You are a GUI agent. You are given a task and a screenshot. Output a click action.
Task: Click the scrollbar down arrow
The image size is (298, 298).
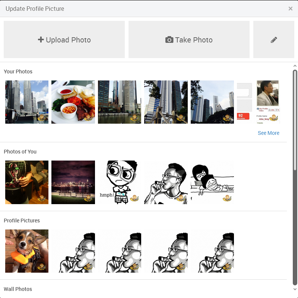(295, 289)
